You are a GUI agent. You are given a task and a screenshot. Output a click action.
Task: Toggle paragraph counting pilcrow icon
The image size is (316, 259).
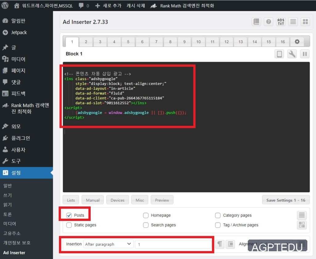[220, 244]
